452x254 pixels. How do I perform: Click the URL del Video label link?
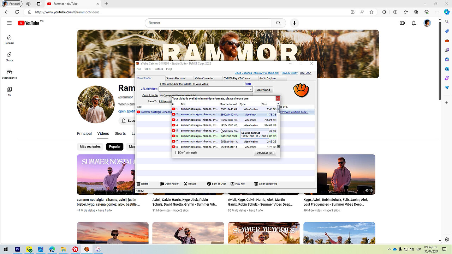coord(149,89)
